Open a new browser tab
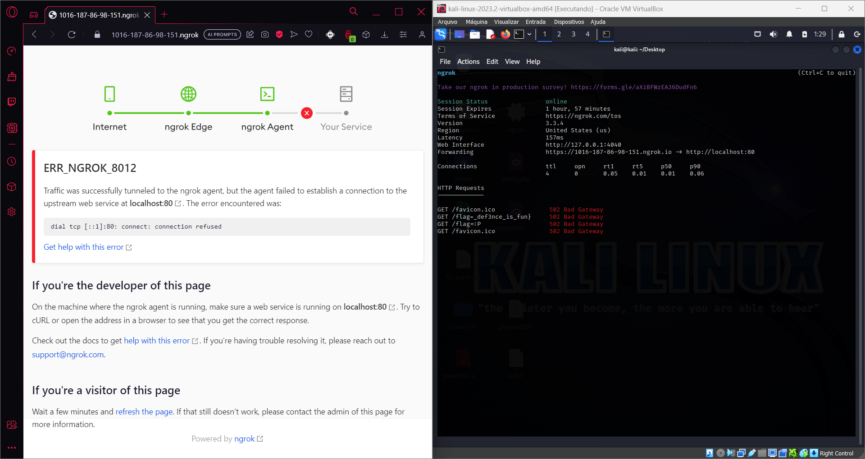The height and width of the screenshot is (459, 865). pyautogui.click(x=164, y=14)
